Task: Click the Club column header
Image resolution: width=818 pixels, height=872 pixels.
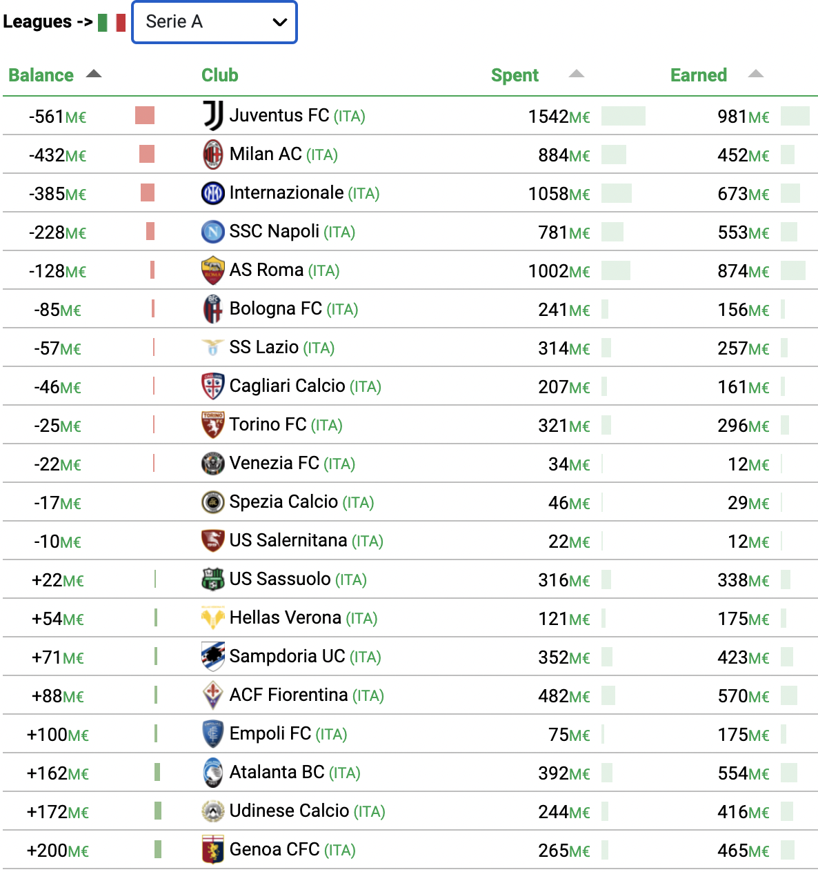Action: (x=220, y=75)
